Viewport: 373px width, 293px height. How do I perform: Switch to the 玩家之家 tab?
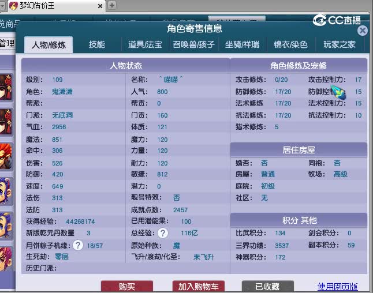click(340, 44)
